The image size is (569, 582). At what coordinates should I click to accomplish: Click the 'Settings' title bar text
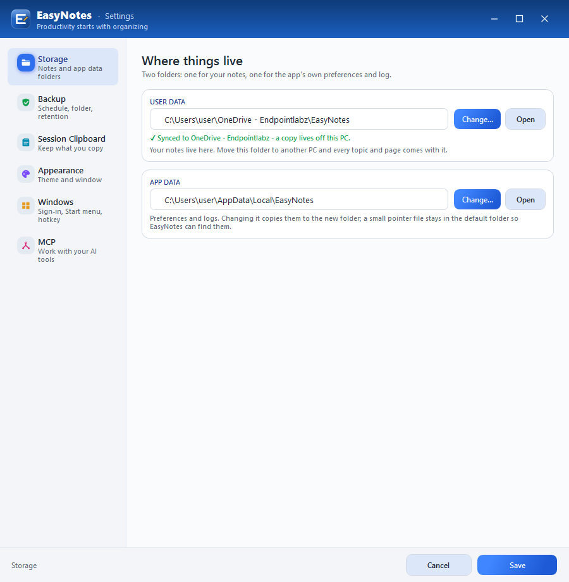point(119,16)
